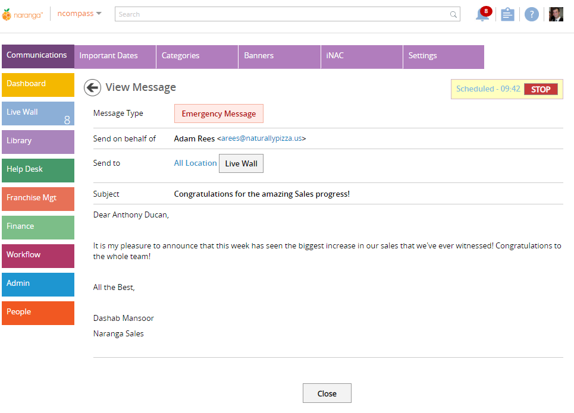Image resolution: width=574 pixels, height=413 pixels.
Task: Open the clipboard tasks icon
Action: (x=507, y=15)
